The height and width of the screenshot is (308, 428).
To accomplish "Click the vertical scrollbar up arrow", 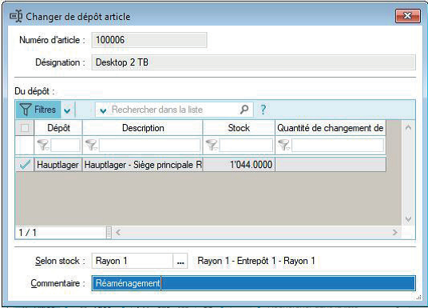I will tap(408, 128).
